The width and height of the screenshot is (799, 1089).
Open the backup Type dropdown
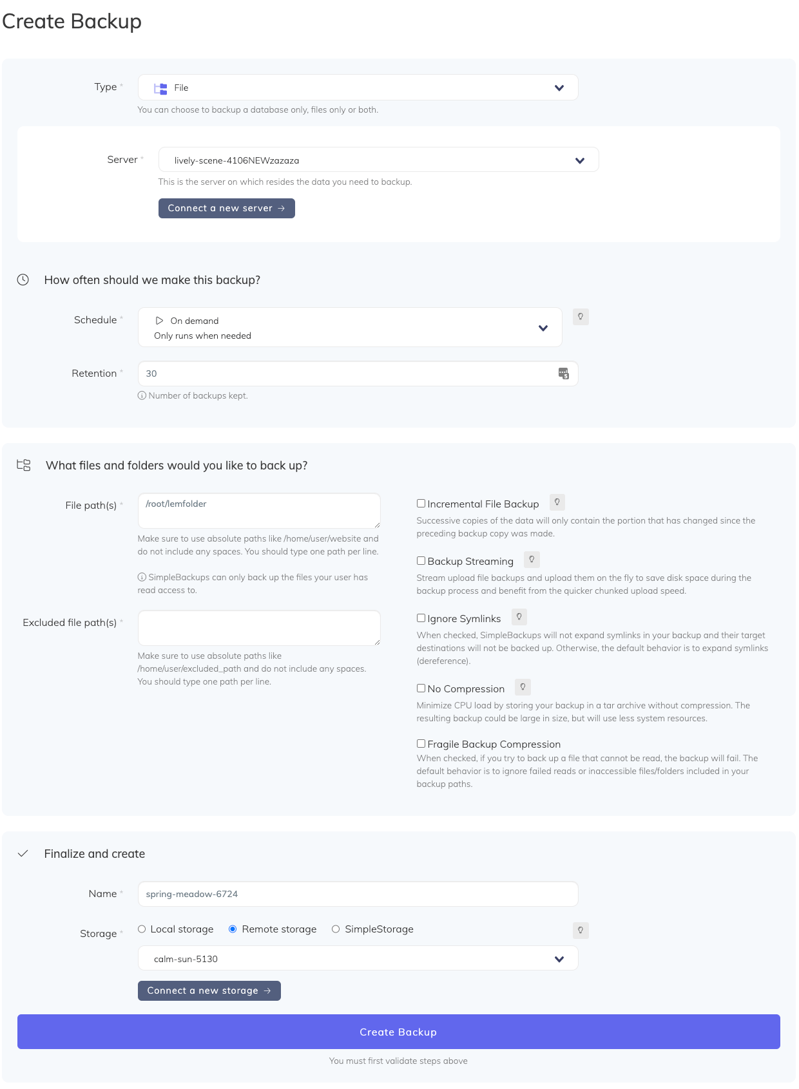tap(358, 88)
